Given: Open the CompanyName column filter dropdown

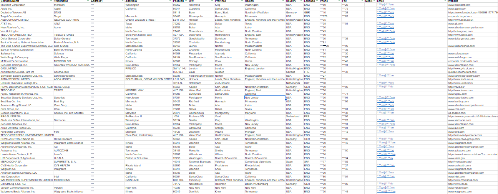Looking at the screenshot, I should tap(51, 2).
